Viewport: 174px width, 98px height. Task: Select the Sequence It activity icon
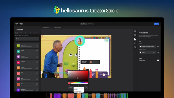pyautogui.click(x=18, y=90)
